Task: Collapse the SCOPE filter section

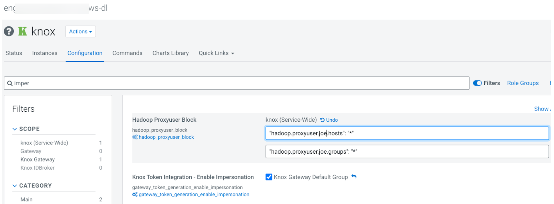Action: tap(15, 129)
